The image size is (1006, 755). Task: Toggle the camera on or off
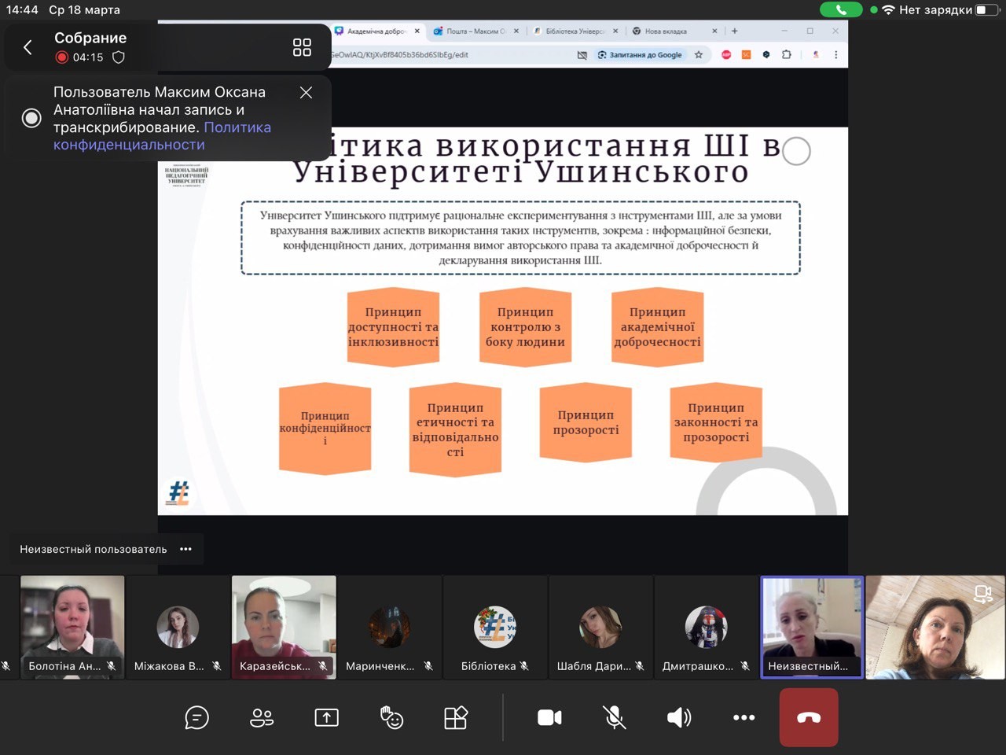(x=549, y=717)
